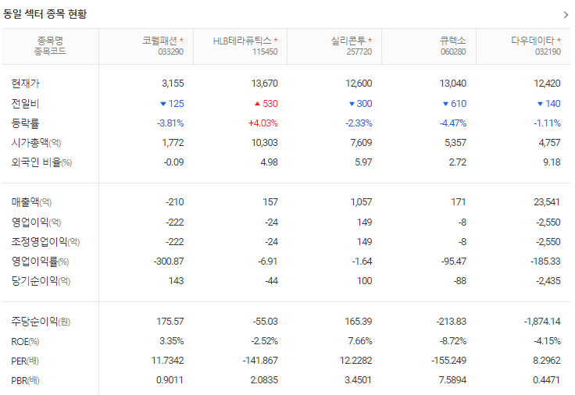
Task: Select stock code 115450
Action: 265,52
